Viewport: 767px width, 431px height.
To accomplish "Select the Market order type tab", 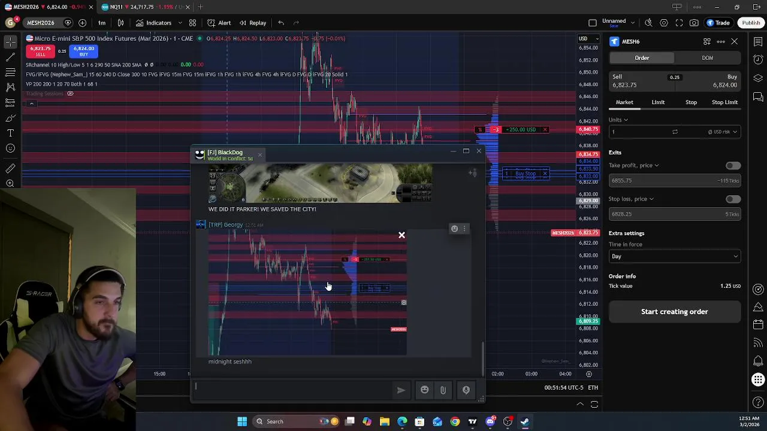I will (624, 102).
